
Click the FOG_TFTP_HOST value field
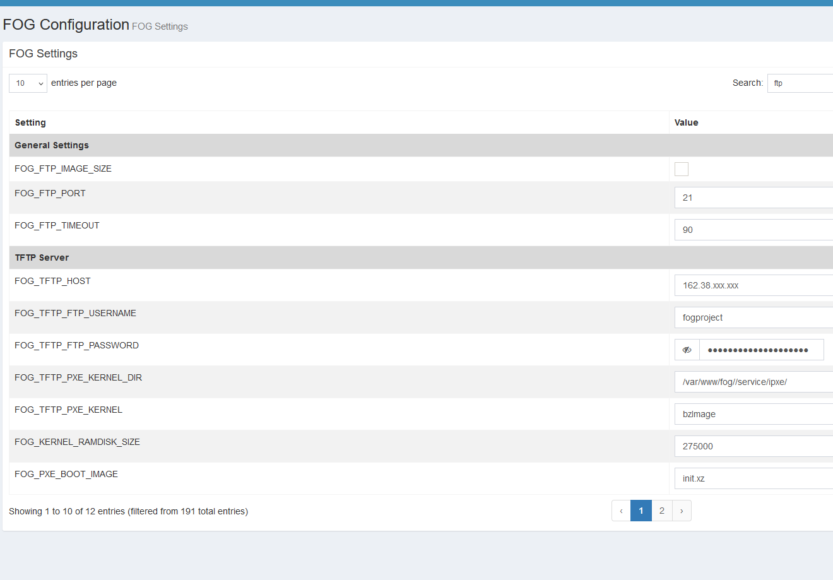(753, 285)
